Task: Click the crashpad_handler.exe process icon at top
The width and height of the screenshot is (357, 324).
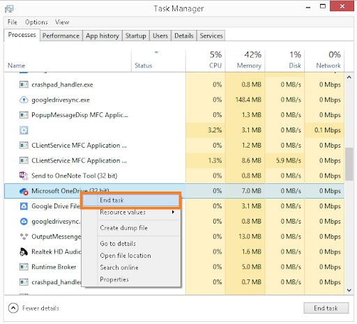Action: point(24,84)
